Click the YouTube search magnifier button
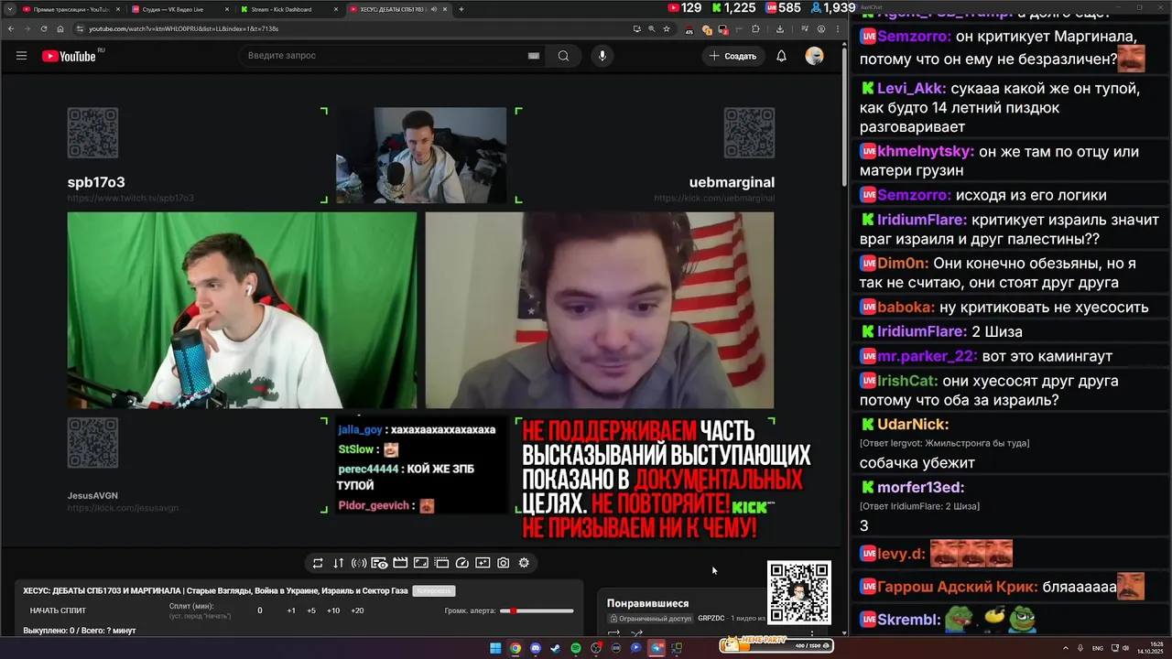The width and height of the screenshot is (1172, 659). coord(563,56)
